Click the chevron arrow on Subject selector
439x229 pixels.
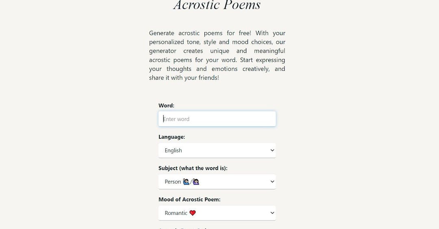[x=272, y=182]
